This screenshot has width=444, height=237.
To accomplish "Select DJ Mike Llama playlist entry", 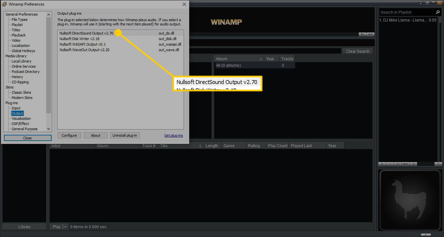I will click(408, 20).
